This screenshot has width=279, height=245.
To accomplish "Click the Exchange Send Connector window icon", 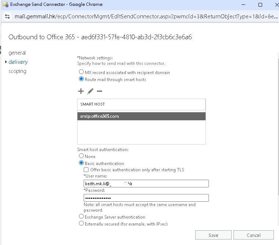I will click(x=6, y=4).
